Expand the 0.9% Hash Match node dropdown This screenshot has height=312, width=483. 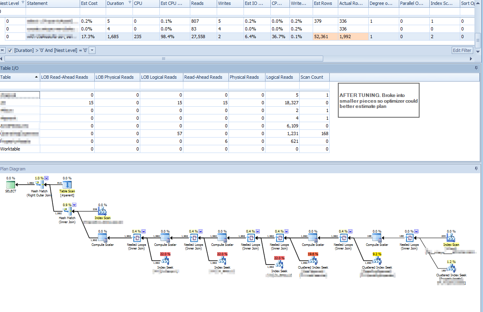(74, 205)
